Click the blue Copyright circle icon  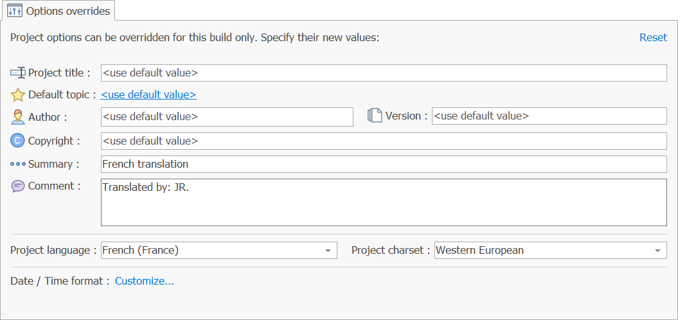click(x=17, y=141)
